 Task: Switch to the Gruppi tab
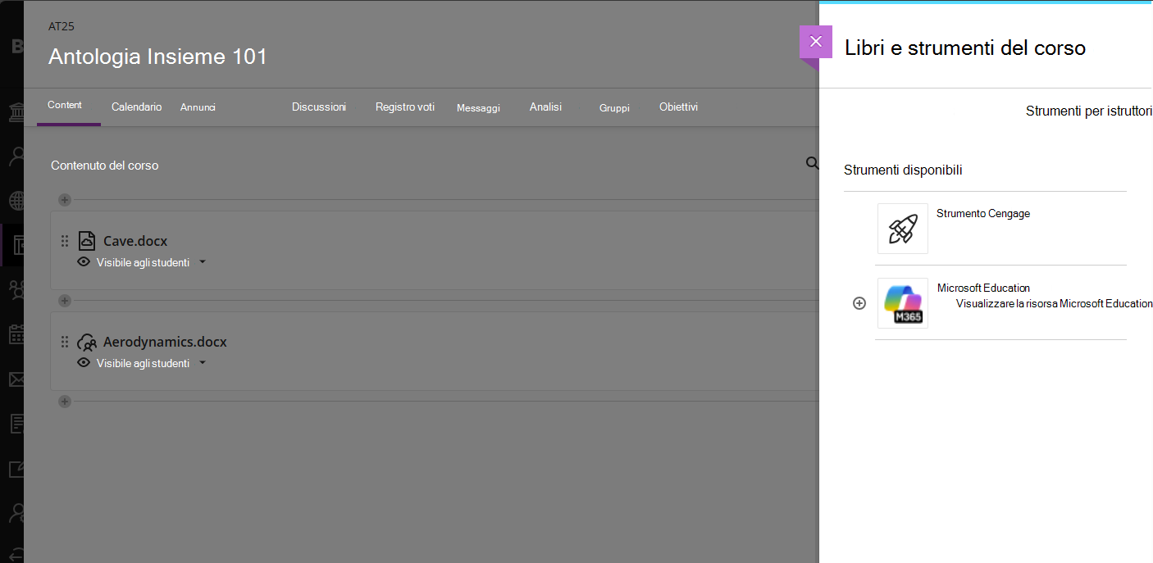[x=614, y=107]
